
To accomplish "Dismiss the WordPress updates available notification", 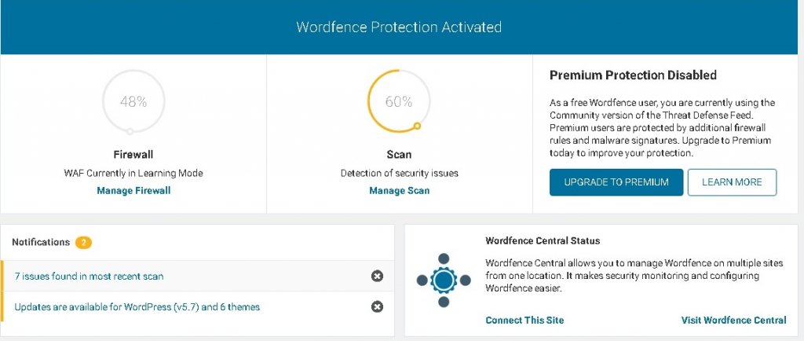I will (x=377, y=306).
